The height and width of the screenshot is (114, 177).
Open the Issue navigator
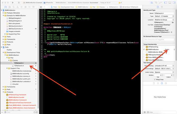(17, 7)
